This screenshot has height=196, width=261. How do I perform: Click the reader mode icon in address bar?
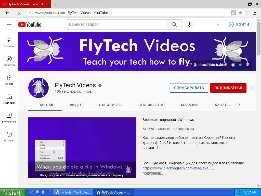click(234, 13)
